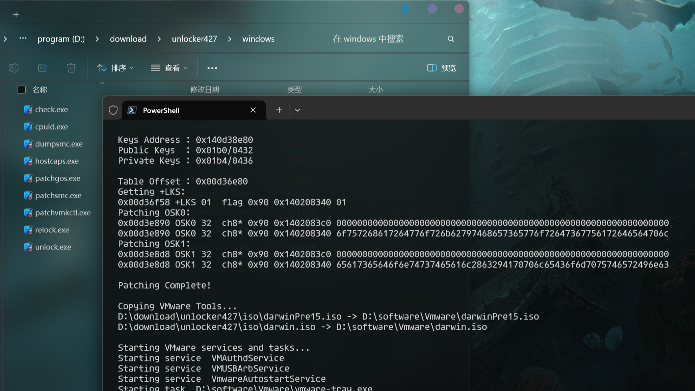
Task: Open the 排序 sort dropdown
Action: [115, 68]
